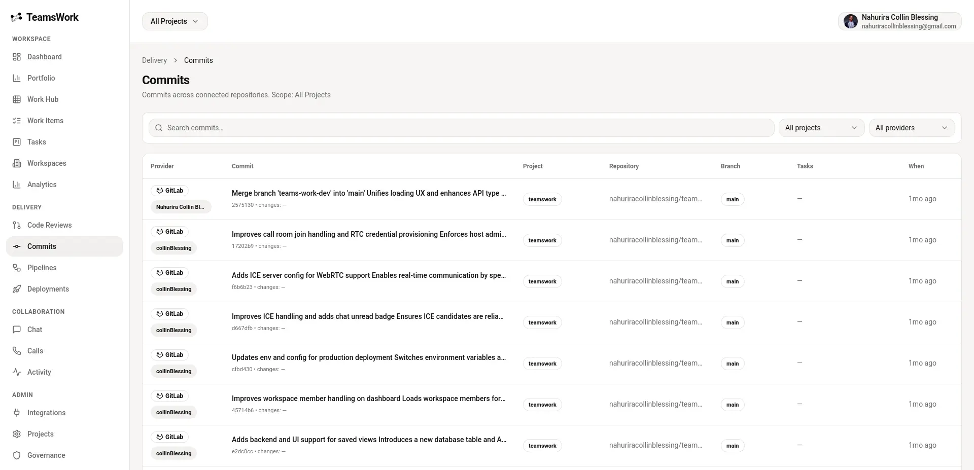Open the Work Items page label

(45, 121)
